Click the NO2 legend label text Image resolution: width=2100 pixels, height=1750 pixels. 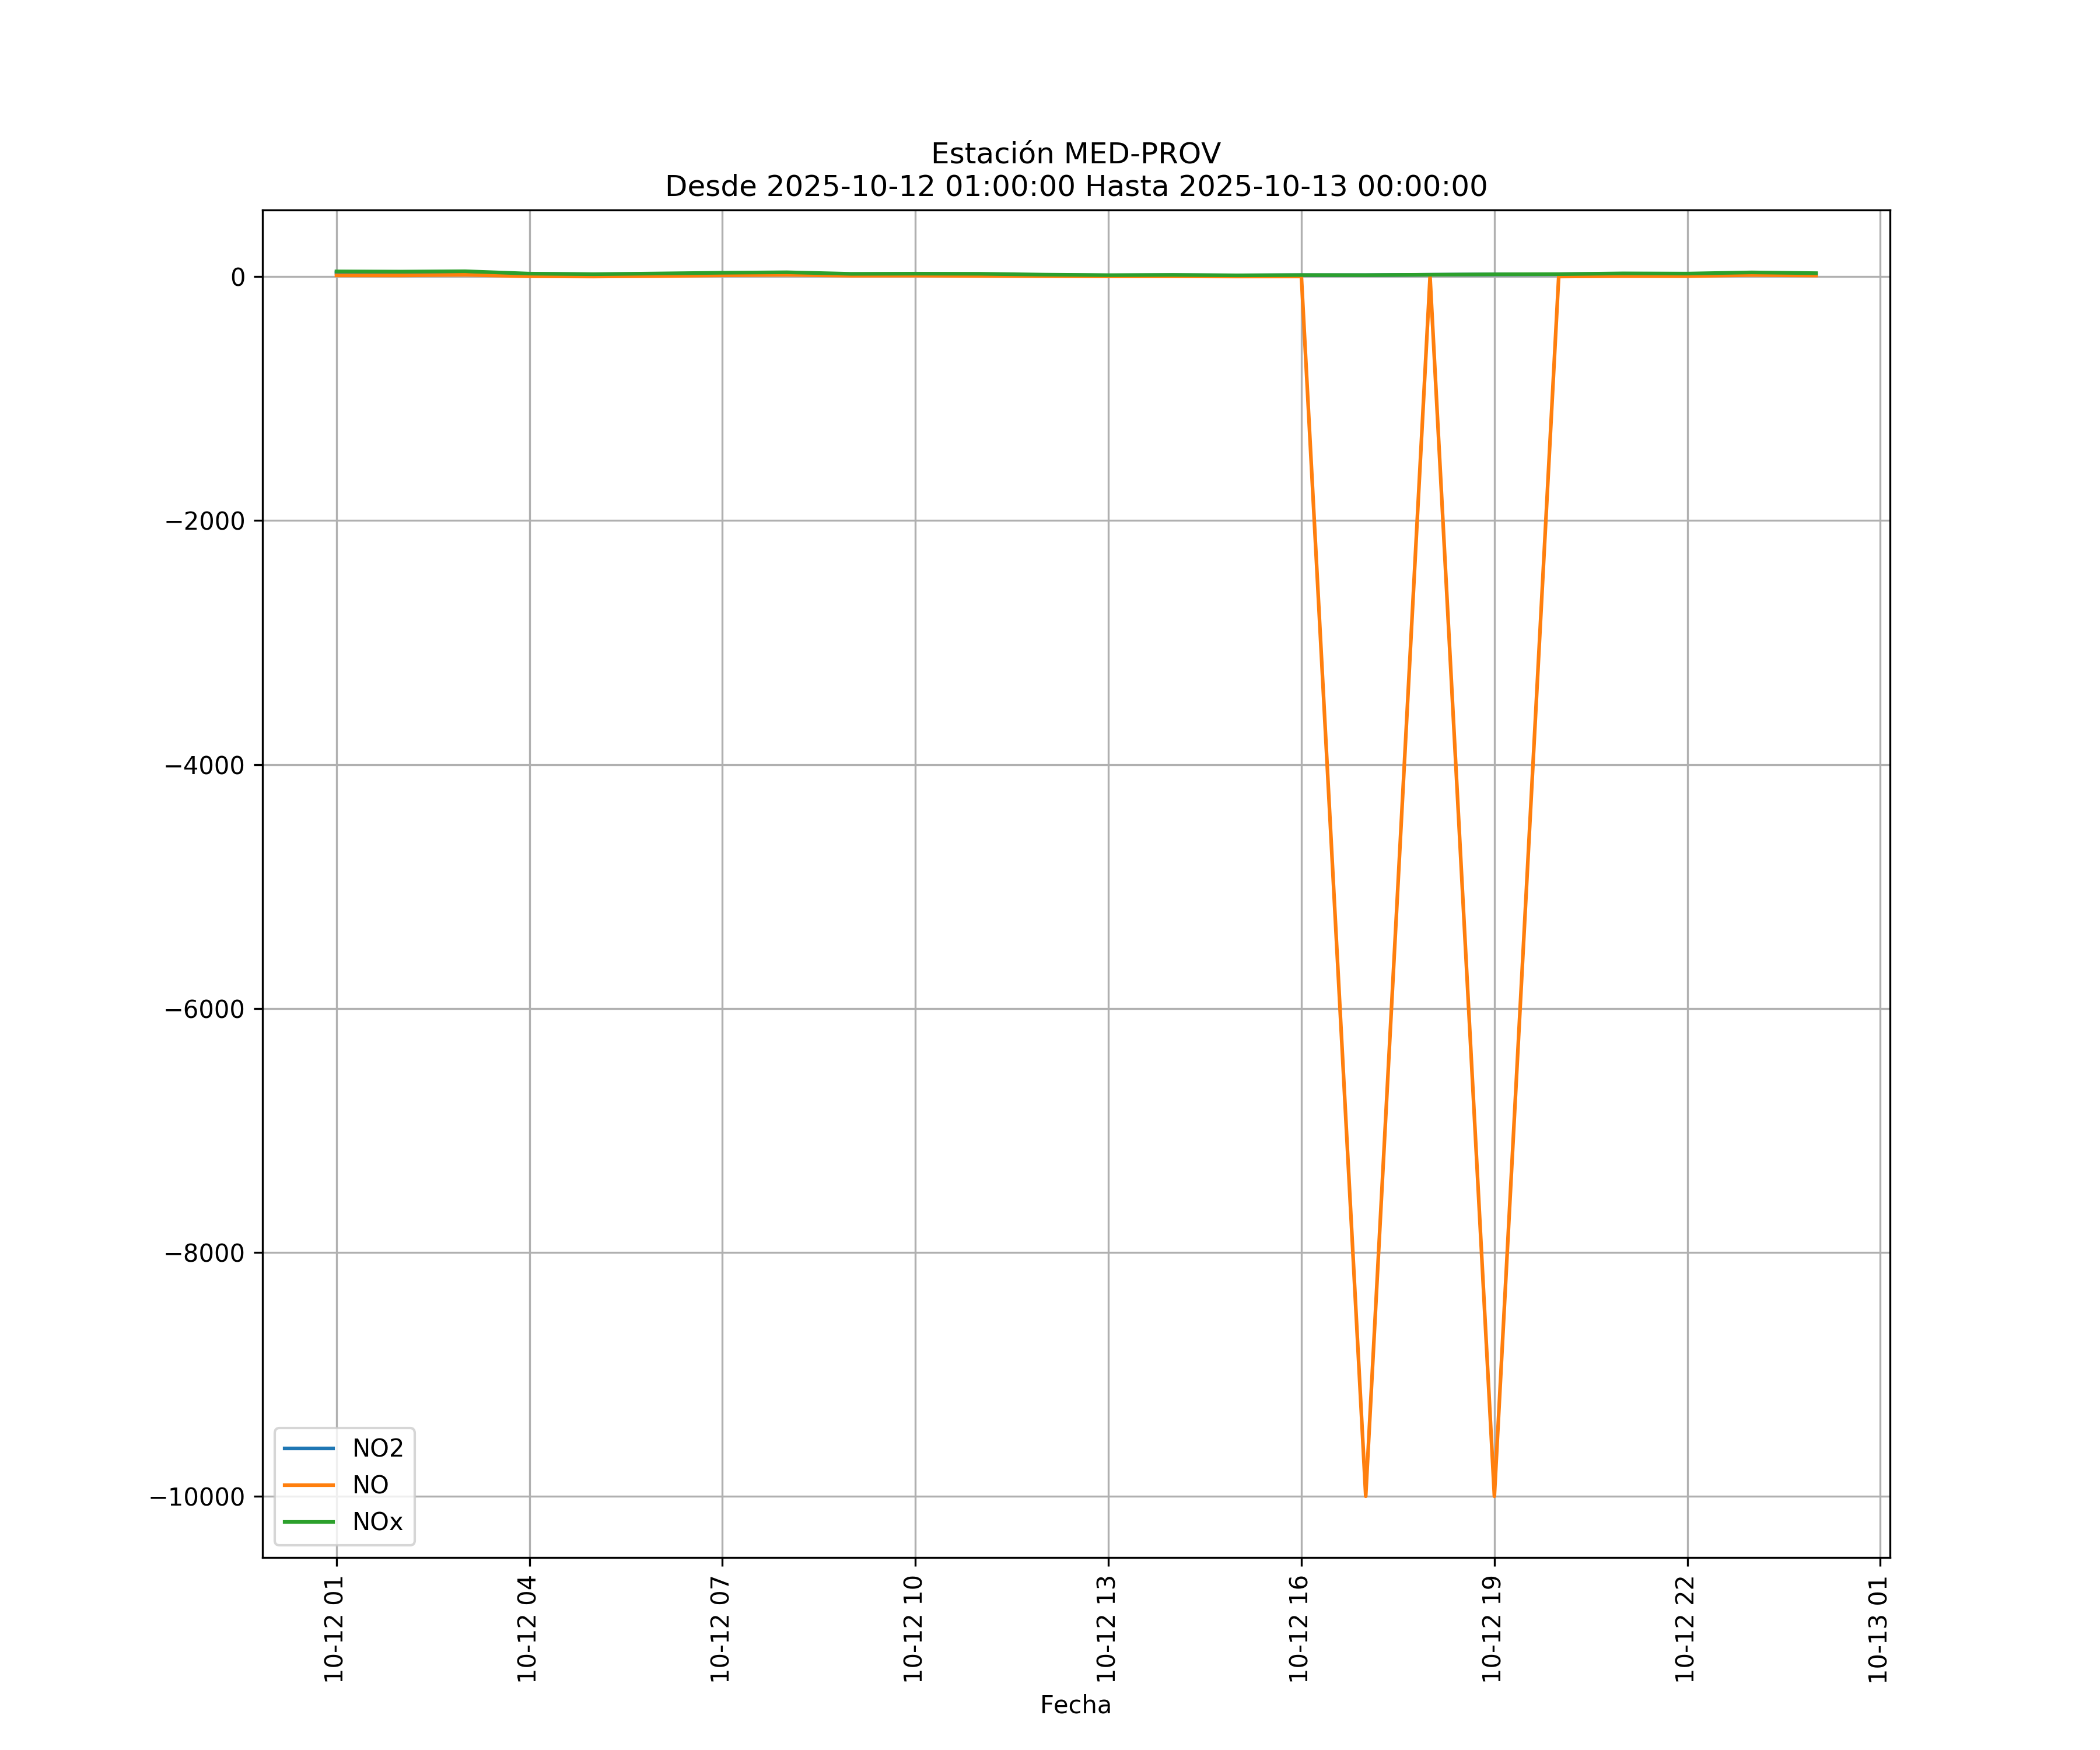377,1448
